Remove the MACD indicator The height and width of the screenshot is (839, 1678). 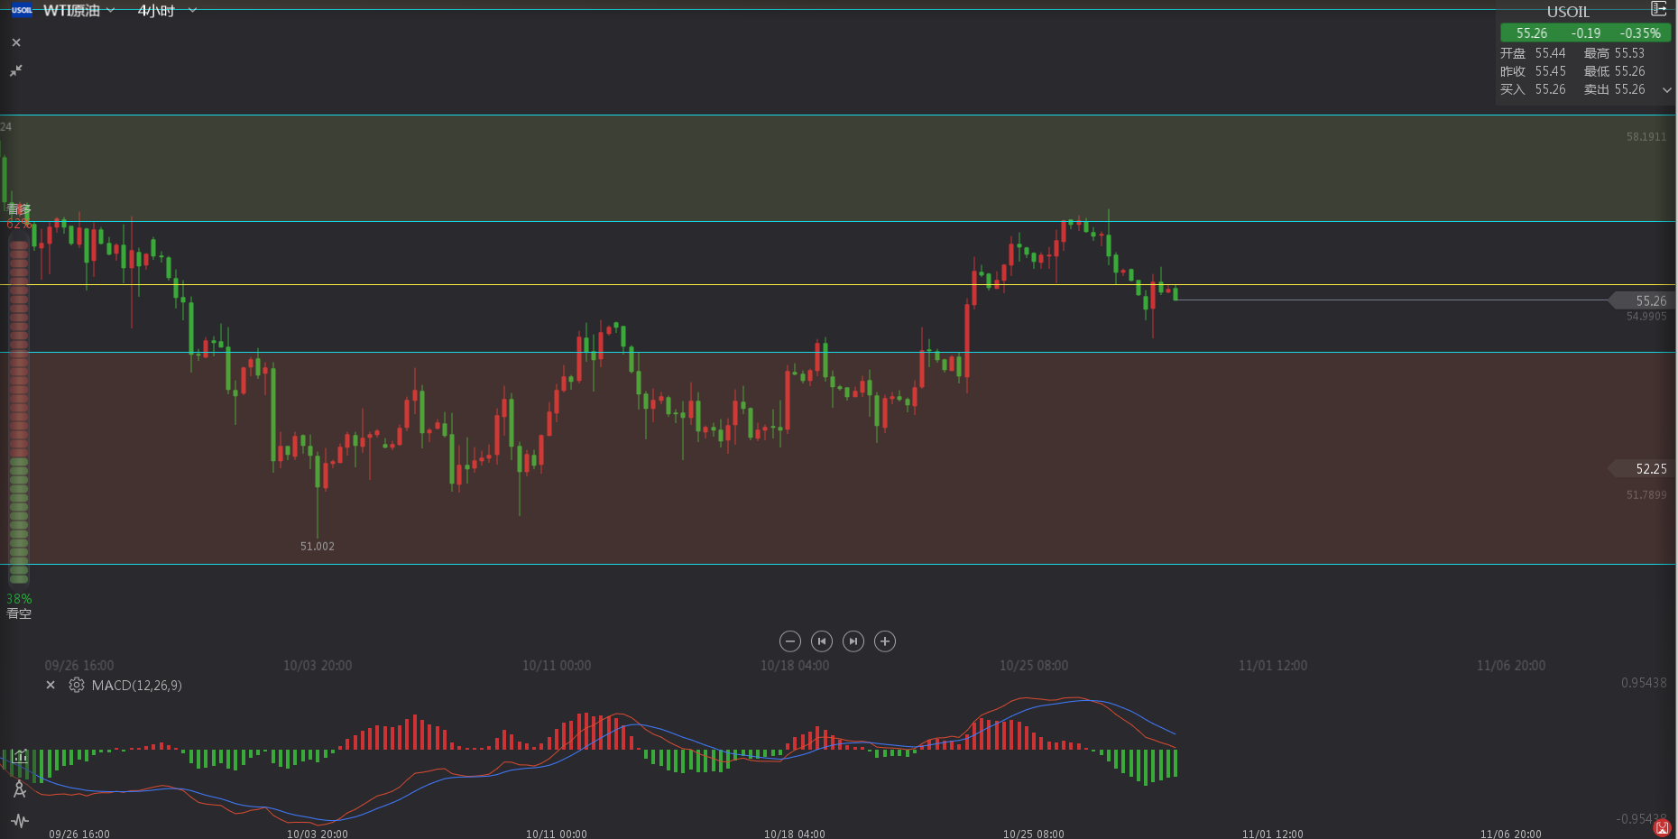point(51,686)
